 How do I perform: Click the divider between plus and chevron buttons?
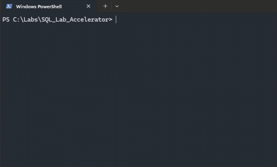(112, 6)
